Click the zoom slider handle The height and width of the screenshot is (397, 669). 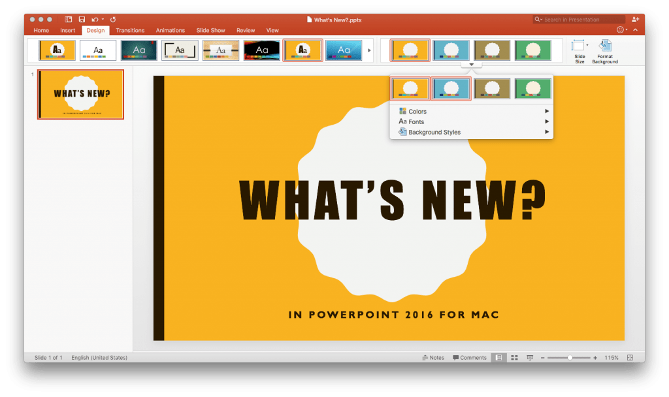[x=570, y=358]
